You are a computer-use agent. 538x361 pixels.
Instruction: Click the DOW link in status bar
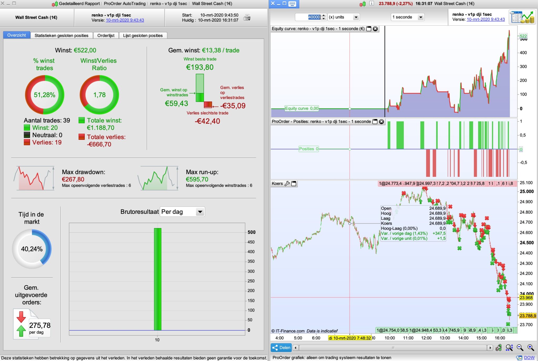(x=529, y=358)
